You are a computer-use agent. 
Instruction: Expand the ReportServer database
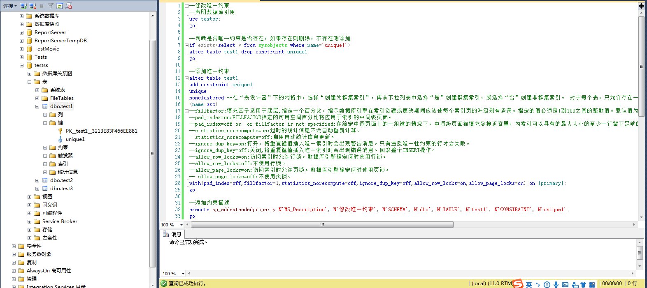coord(22,32)
